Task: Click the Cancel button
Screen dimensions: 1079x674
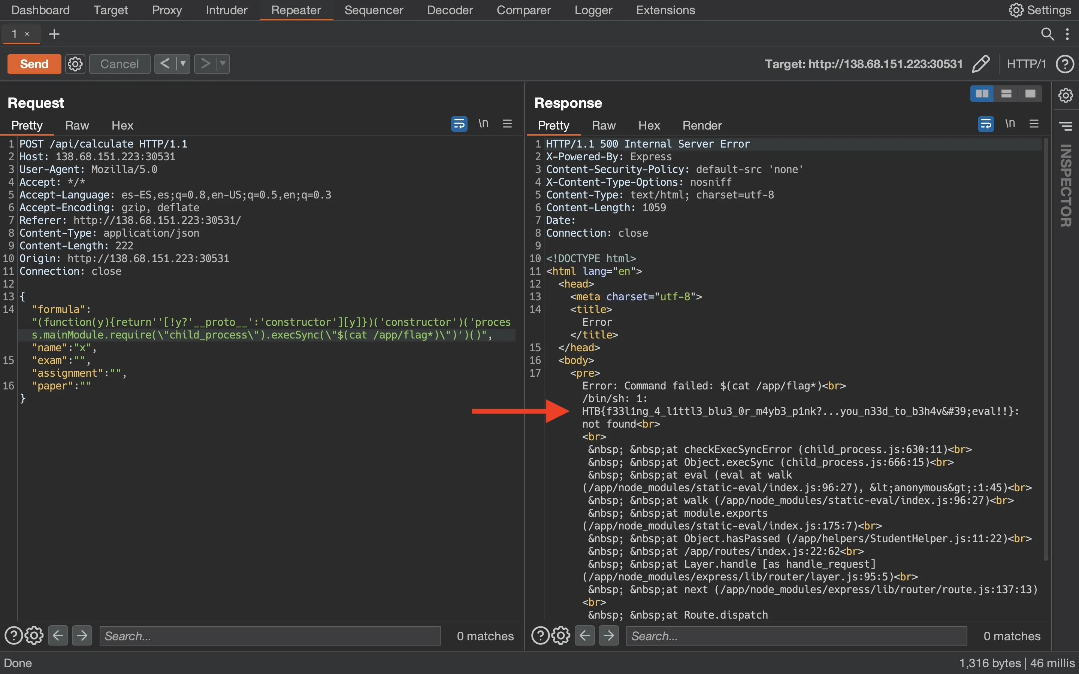Action: 120,64
